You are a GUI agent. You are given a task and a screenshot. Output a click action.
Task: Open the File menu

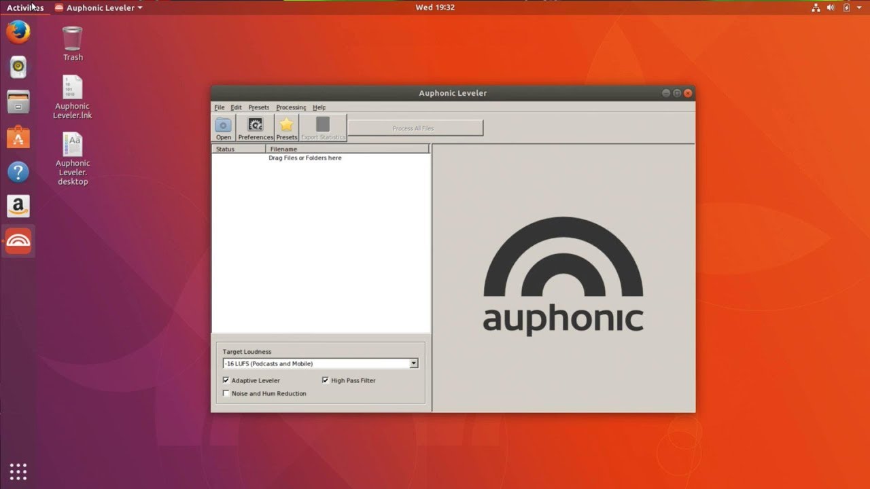220,107
